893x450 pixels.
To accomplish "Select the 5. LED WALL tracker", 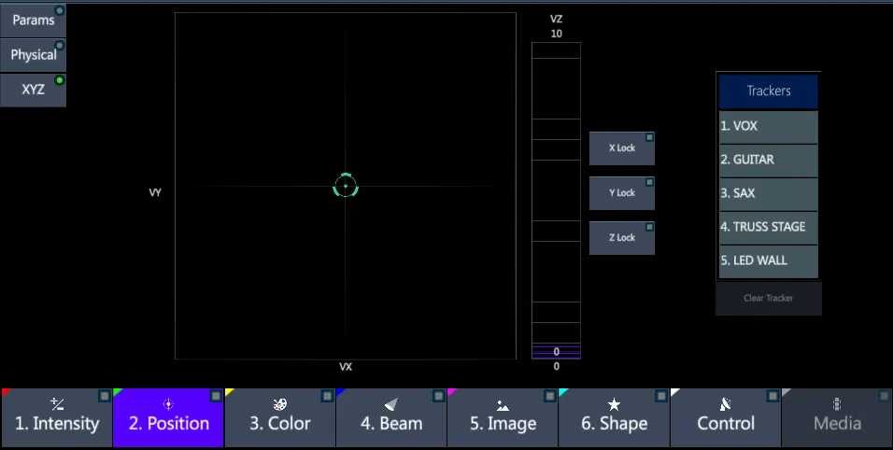I will point(768,260).
